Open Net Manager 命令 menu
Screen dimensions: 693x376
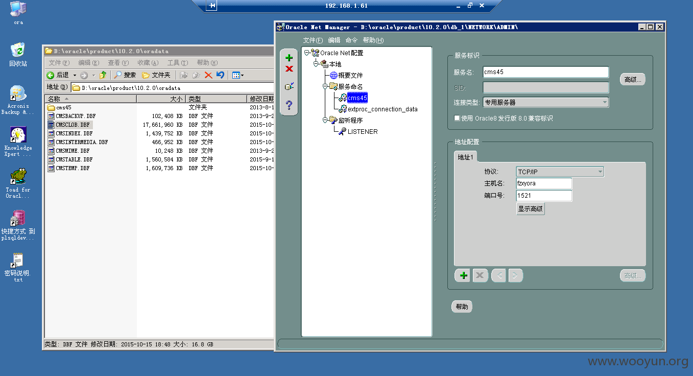pyautogui.click(x=351, y=40)
